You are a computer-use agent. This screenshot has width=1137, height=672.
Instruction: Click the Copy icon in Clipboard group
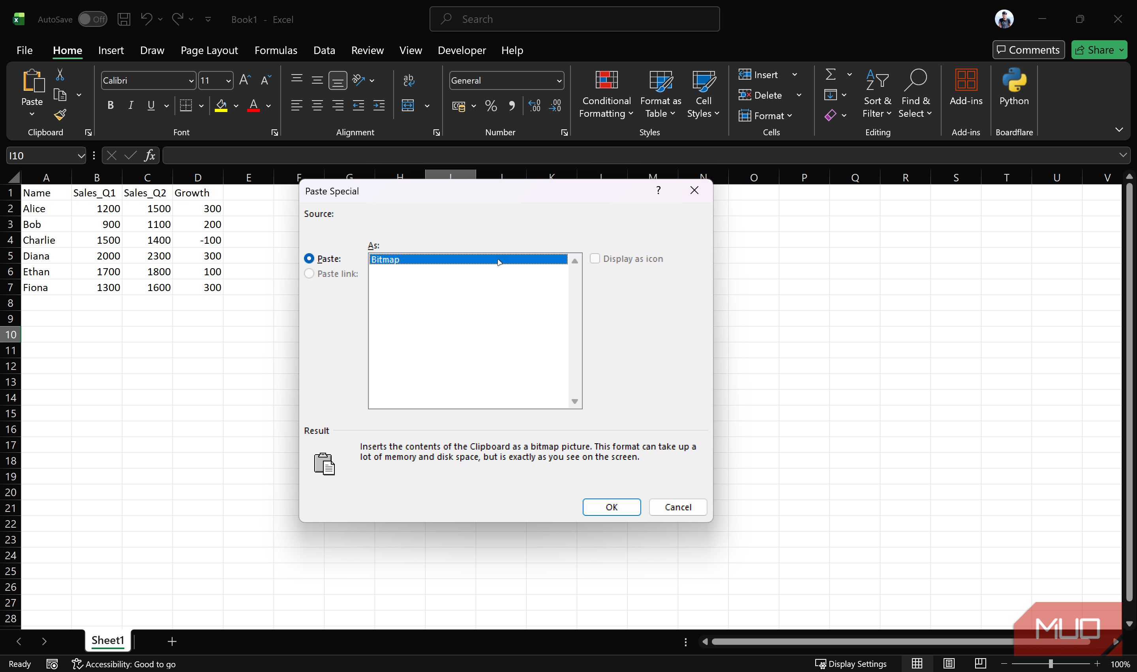point(60,95)
